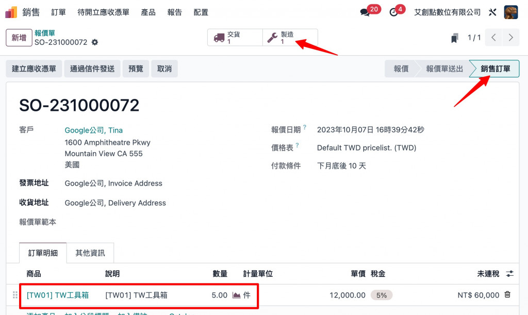Open the 製造 manufacturing smart button
This screenshot has height=315, width=528.
coord(290,37)
